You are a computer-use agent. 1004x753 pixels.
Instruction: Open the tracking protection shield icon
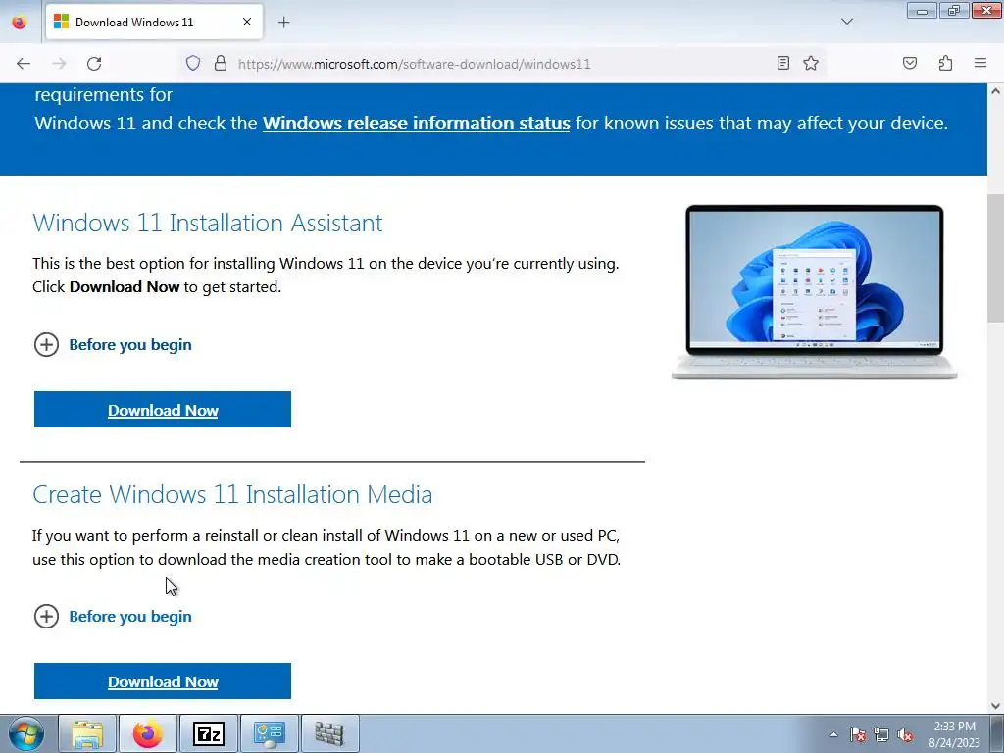tap(193, 63)
